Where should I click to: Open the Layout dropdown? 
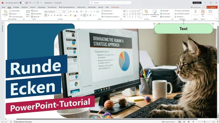pos(35,11)
